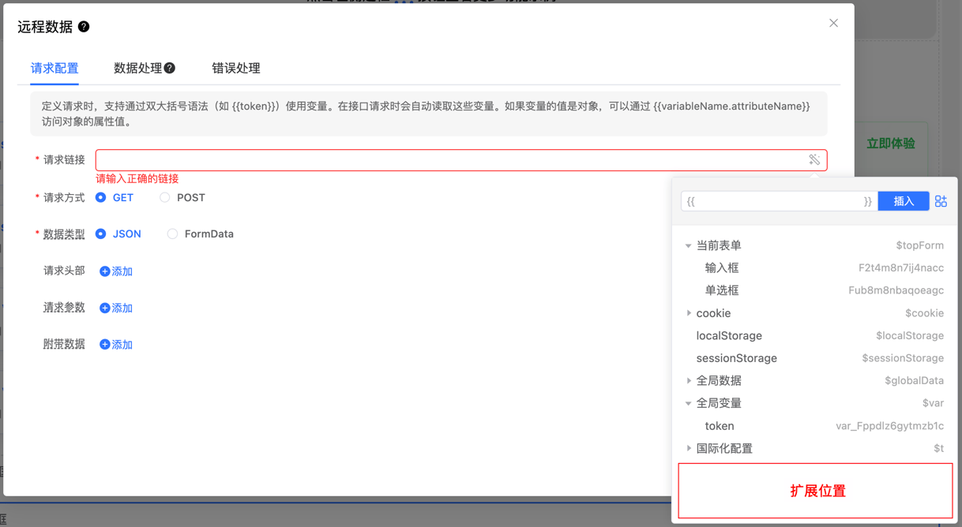Select the POST request method
Image resolution: width=962 pixels, height=527 pixels.
pos(165,198)
